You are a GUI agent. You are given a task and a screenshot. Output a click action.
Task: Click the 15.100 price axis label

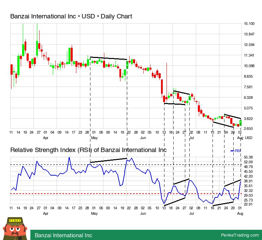click(x=249, y=24)
